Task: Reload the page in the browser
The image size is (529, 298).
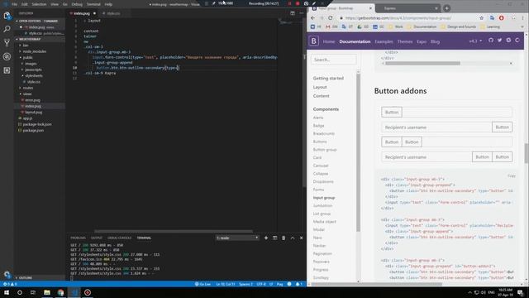Action: [331, 18]
